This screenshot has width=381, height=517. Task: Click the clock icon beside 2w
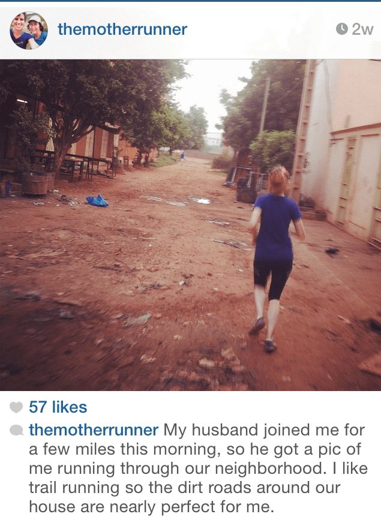342,29
